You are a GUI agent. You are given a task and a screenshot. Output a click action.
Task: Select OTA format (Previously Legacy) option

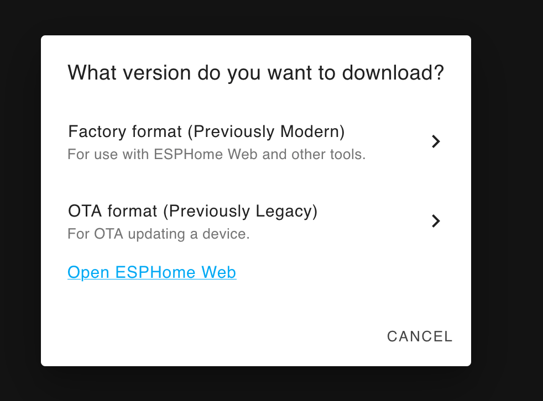(x=256, y=221)
